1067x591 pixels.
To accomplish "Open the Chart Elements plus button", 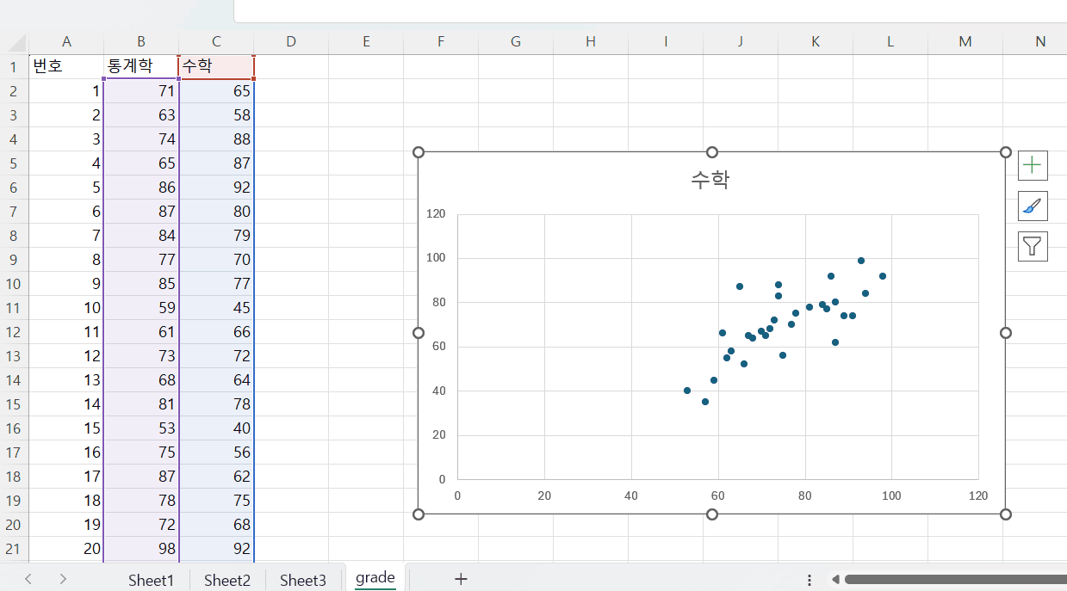I will [x=1033, y=165].
